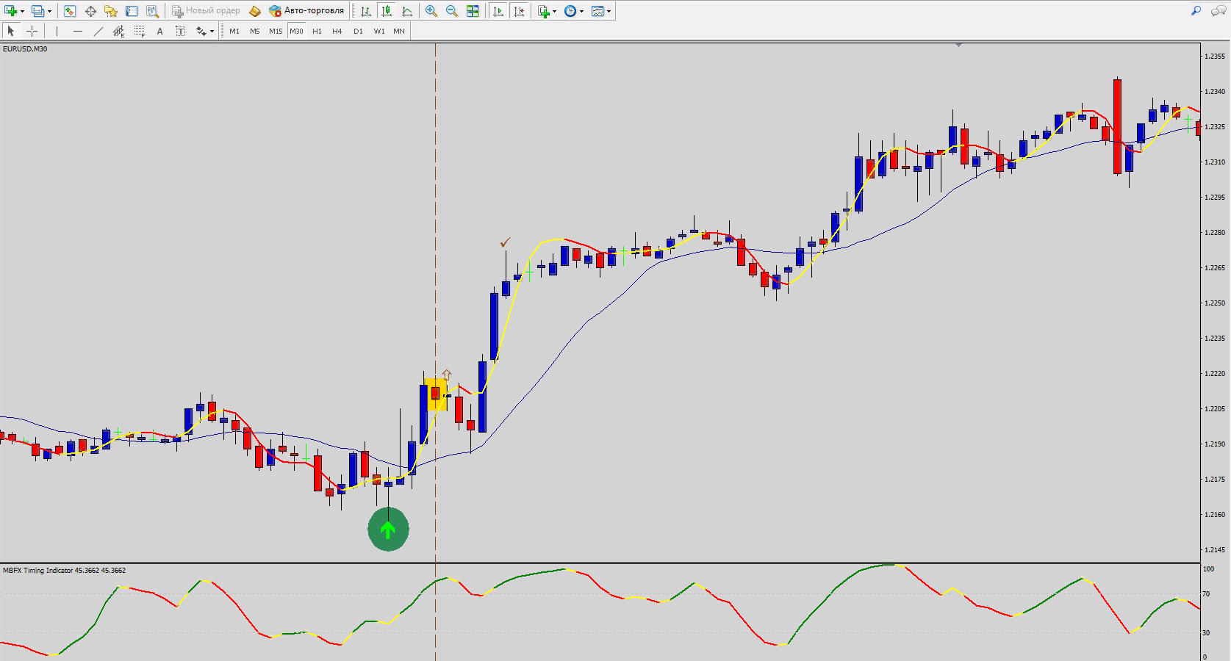Launch the Strategy Tester
Image resolution: width=1231 pixels, height=661 pixels.
coord(152,11)
